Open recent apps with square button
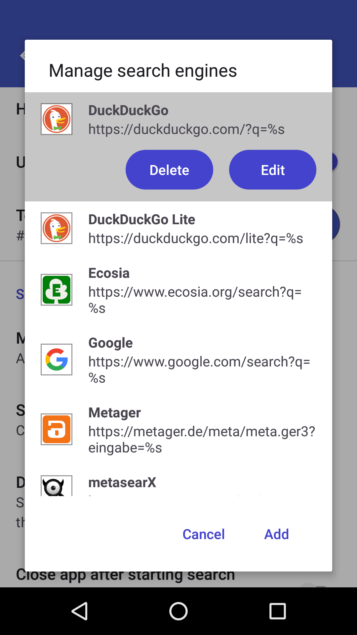 click(277, 611)
